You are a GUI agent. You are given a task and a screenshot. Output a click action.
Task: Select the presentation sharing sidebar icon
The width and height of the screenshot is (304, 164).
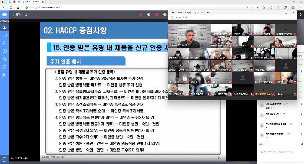click(4, 51)
